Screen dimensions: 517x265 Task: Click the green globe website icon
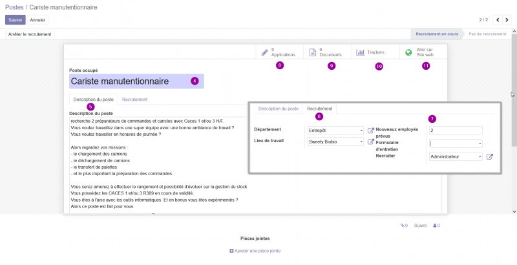tap(408, 52)
